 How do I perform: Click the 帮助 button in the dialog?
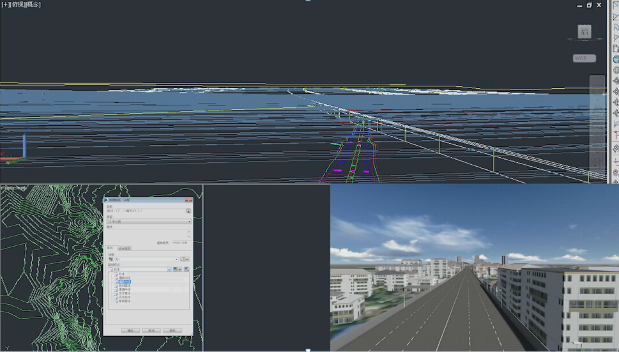pyautogui.click(x=171, y=330)
